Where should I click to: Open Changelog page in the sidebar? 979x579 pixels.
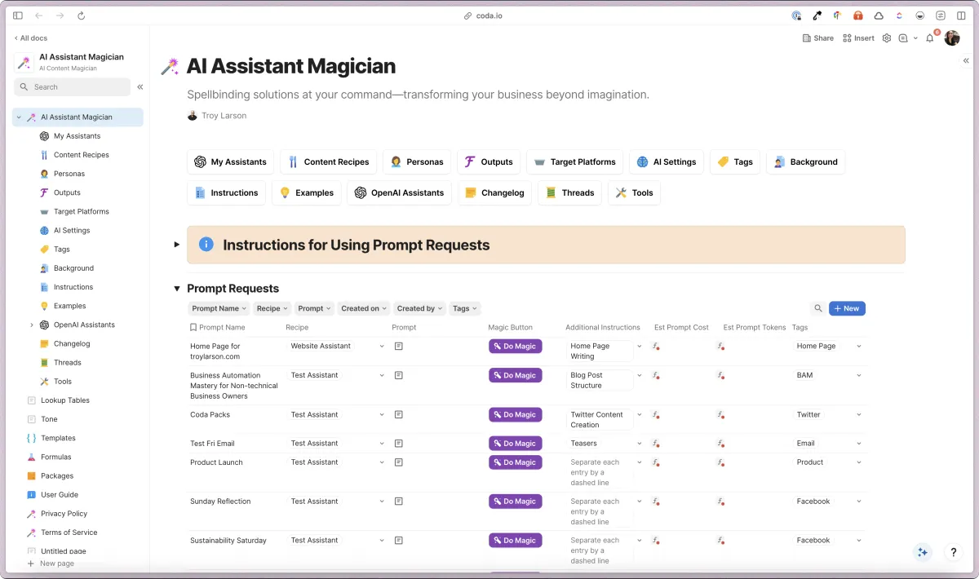pyautogui.click(x=72, y=343)
